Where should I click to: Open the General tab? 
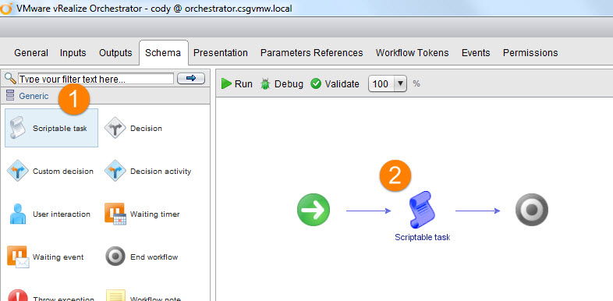(x=31, y=53)
